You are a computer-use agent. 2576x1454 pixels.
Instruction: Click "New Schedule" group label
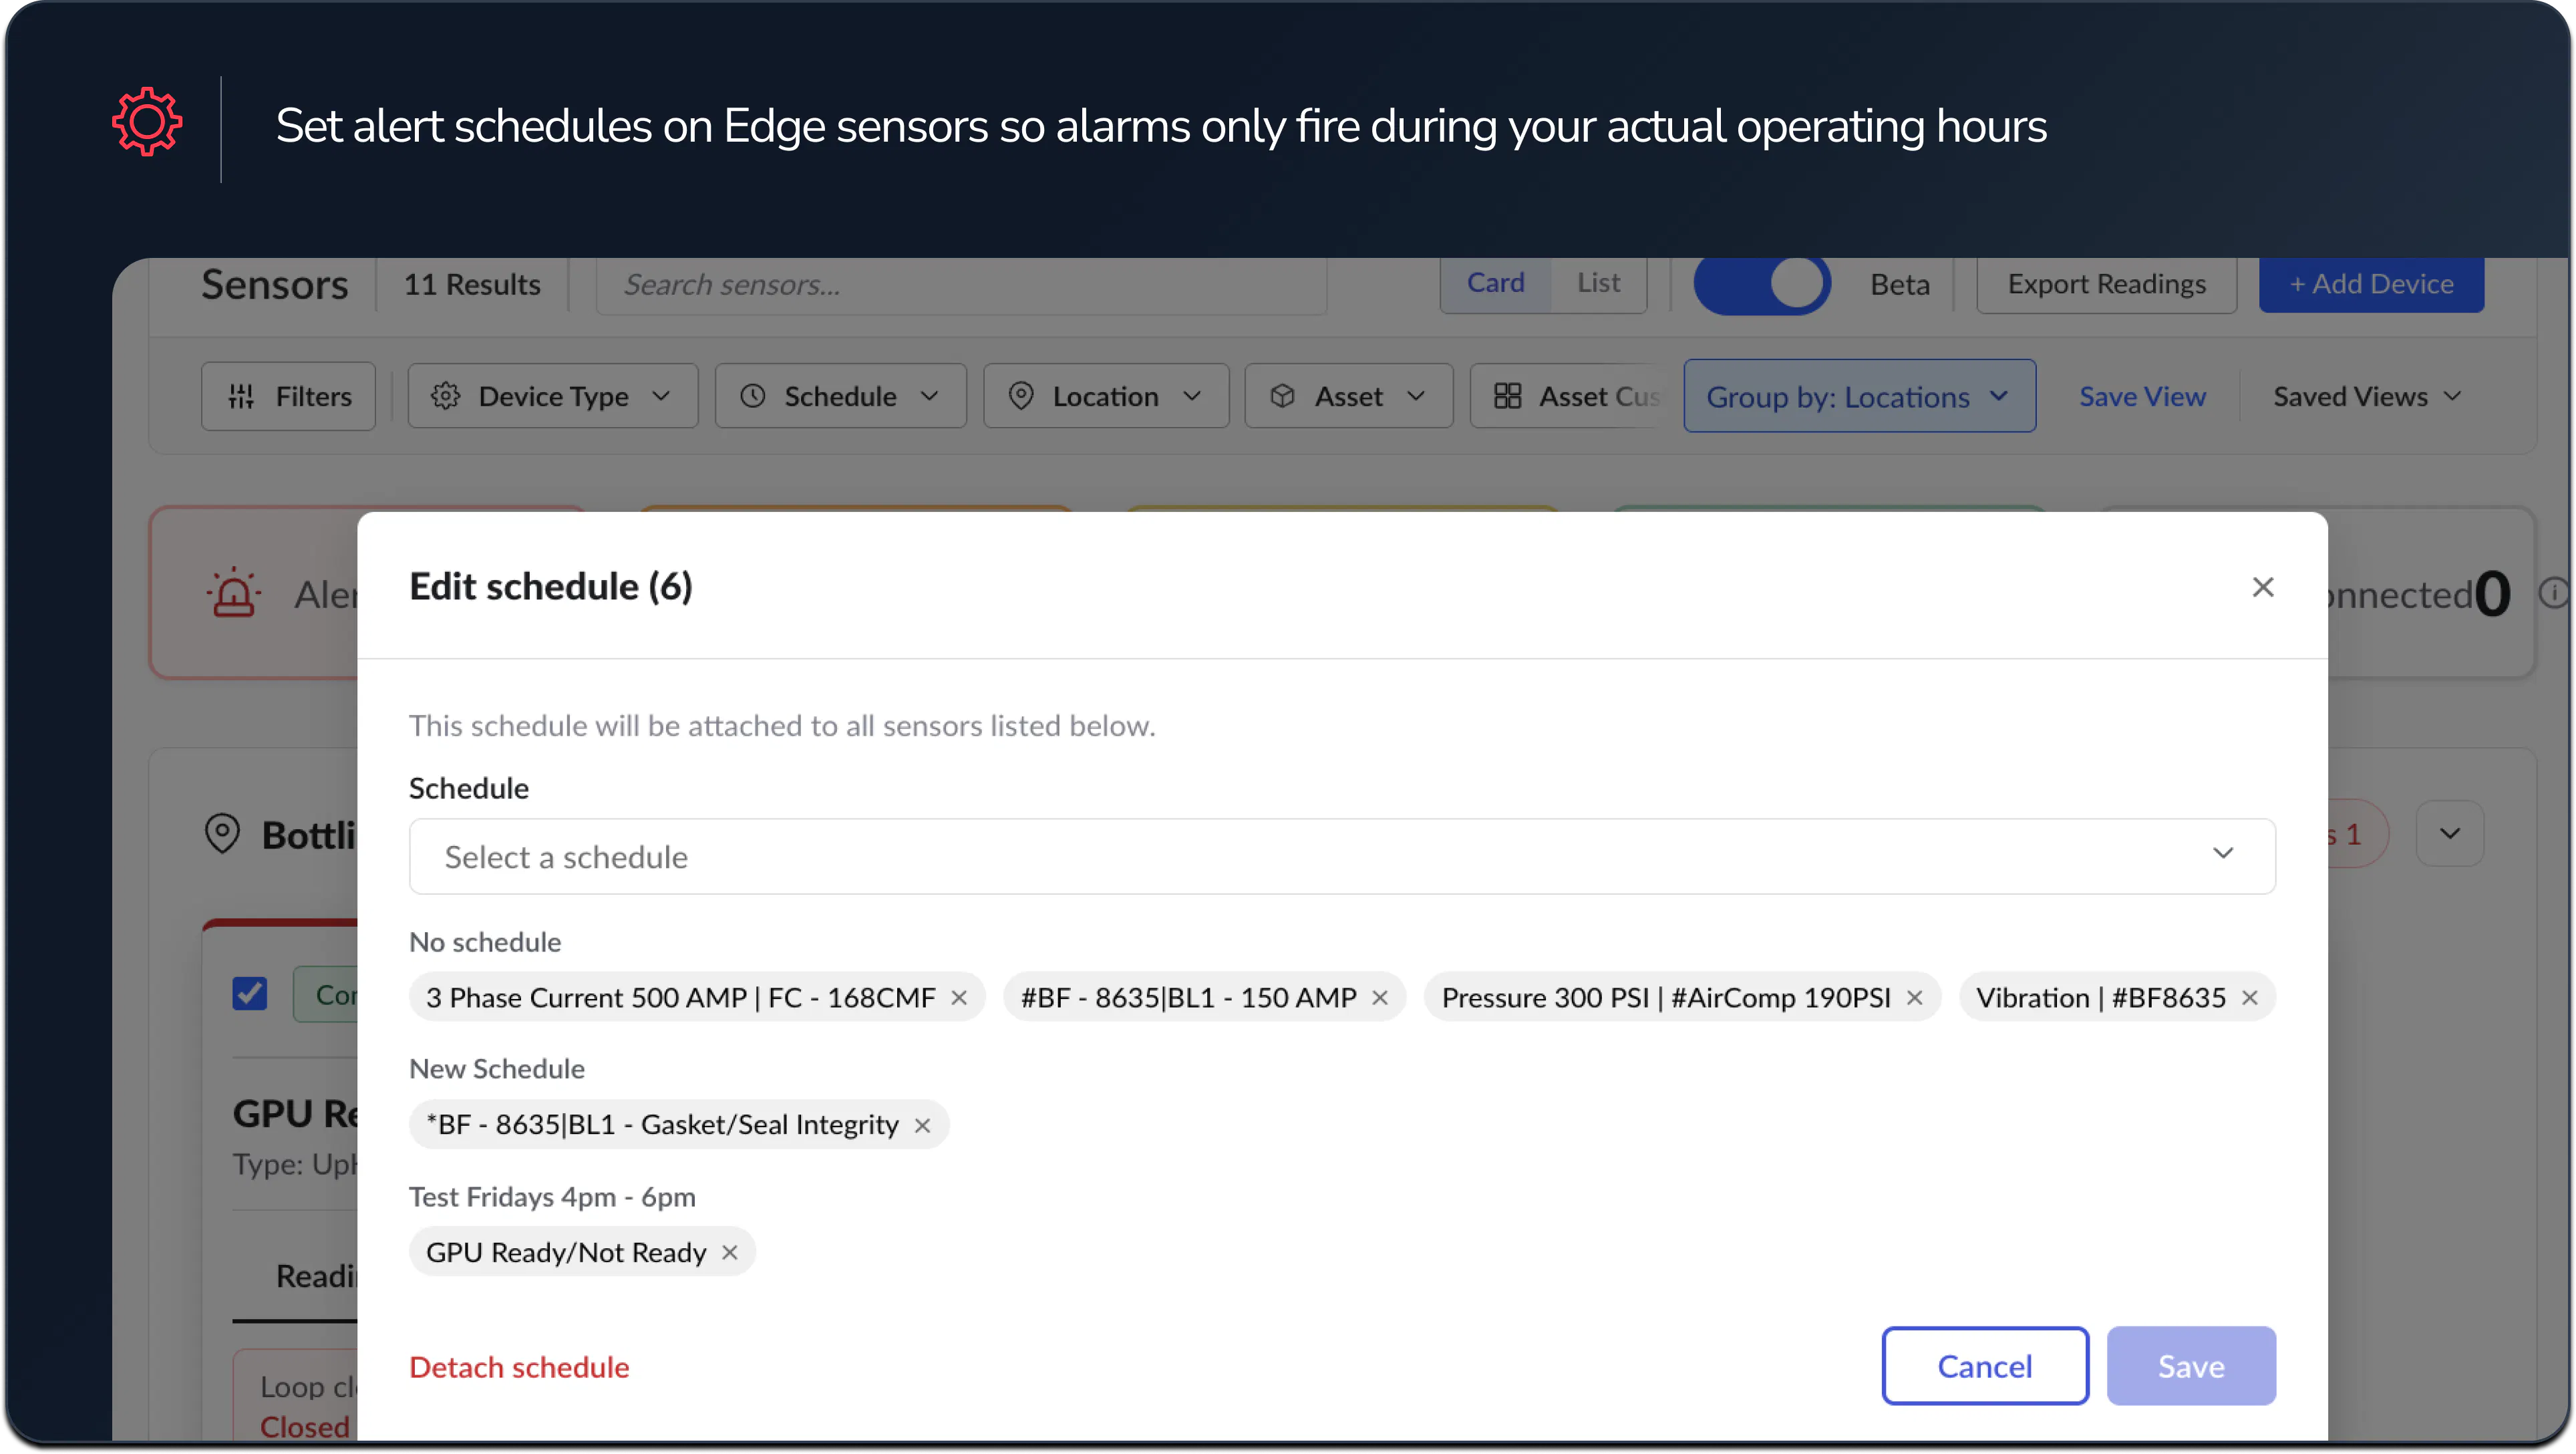(x=497, y=1069)
